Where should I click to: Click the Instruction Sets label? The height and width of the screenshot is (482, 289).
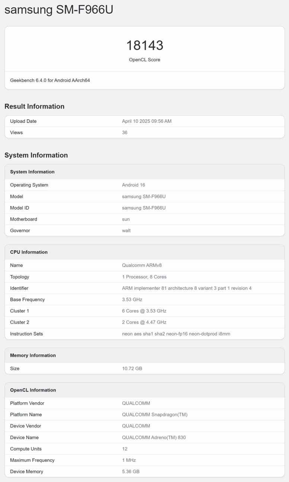pos(26,334)
